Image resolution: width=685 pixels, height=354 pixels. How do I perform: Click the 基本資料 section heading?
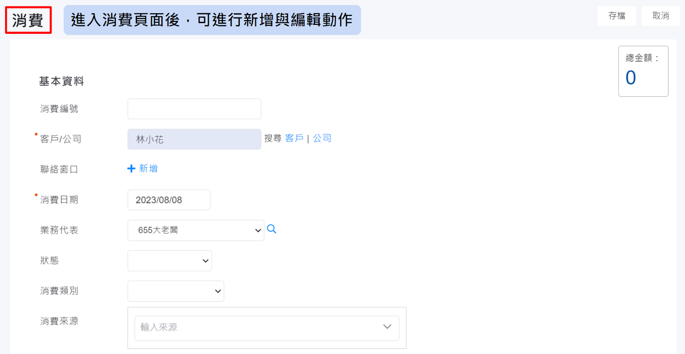coord(62,81)
